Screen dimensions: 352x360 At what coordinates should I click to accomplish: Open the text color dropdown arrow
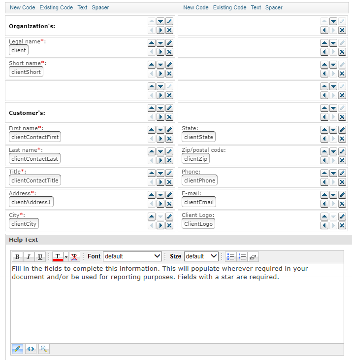point(66,256)
